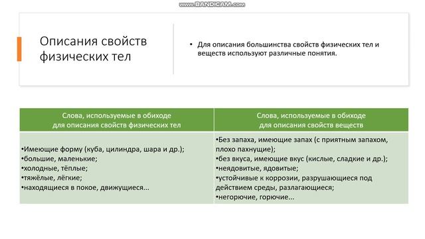The height and width of the screenshot is (239, 425).
Task: Select the header 'для описания свойств физических тел'
Action: [117, 125]
